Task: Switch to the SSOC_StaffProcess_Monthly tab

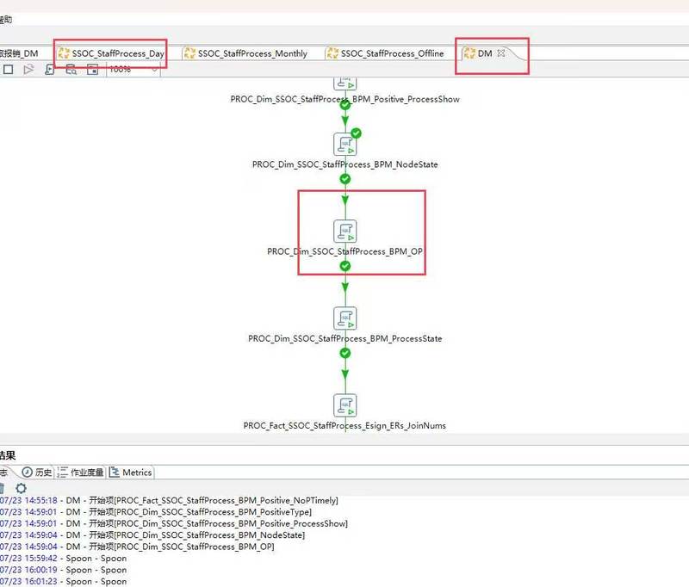Action: (246, 53)
